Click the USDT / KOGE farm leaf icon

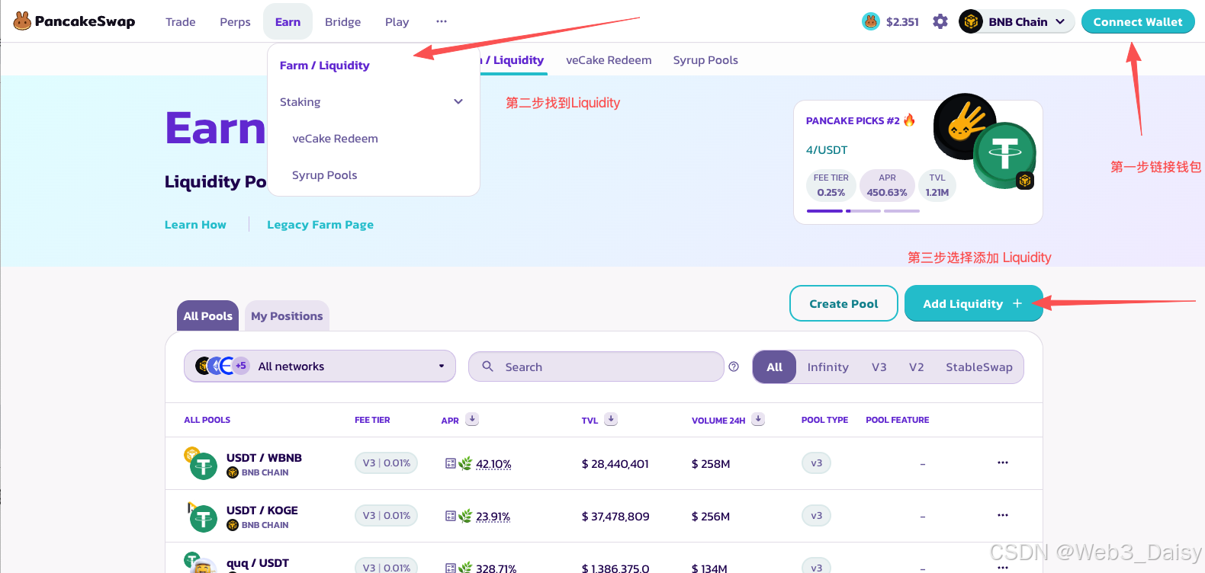(x=465, y=516)
